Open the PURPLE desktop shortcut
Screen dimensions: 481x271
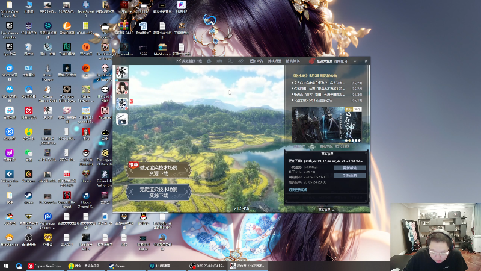181,7
